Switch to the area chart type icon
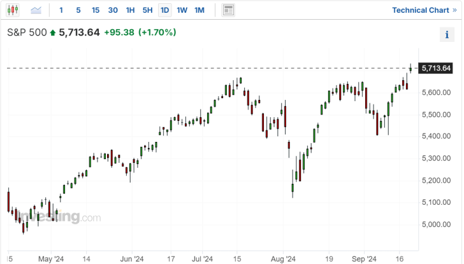This screenshot has height=264, width=464. pos(36,10)
